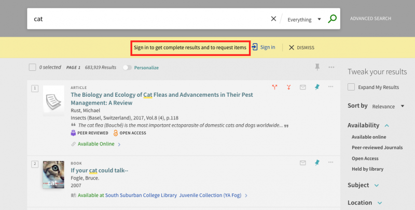Viewport: 415px width, 210px height.
Task: Pin the 'If your cat could talk' book
Action: point(317,162)
